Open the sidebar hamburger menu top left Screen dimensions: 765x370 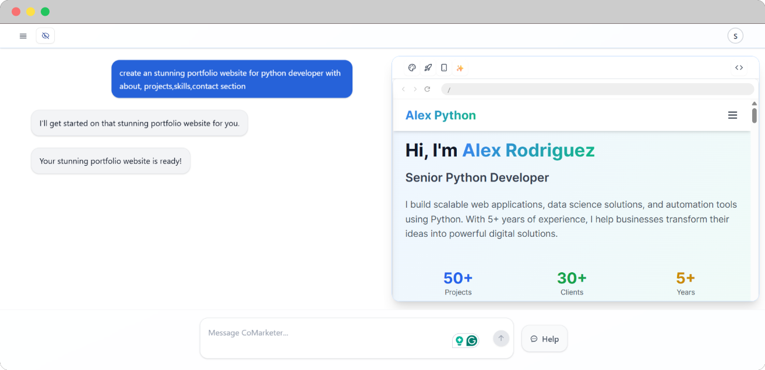coord(23,35)
